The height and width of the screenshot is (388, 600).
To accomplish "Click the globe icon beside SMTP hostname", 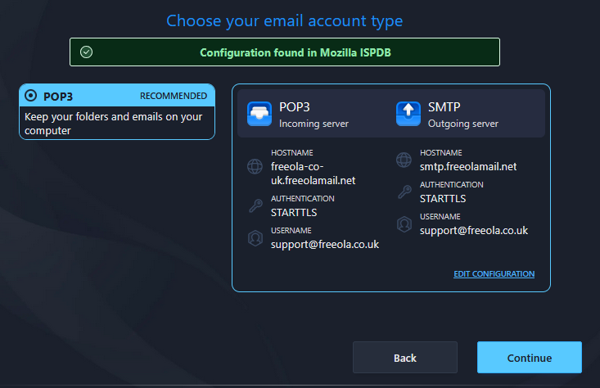I will tap(404, 160).
